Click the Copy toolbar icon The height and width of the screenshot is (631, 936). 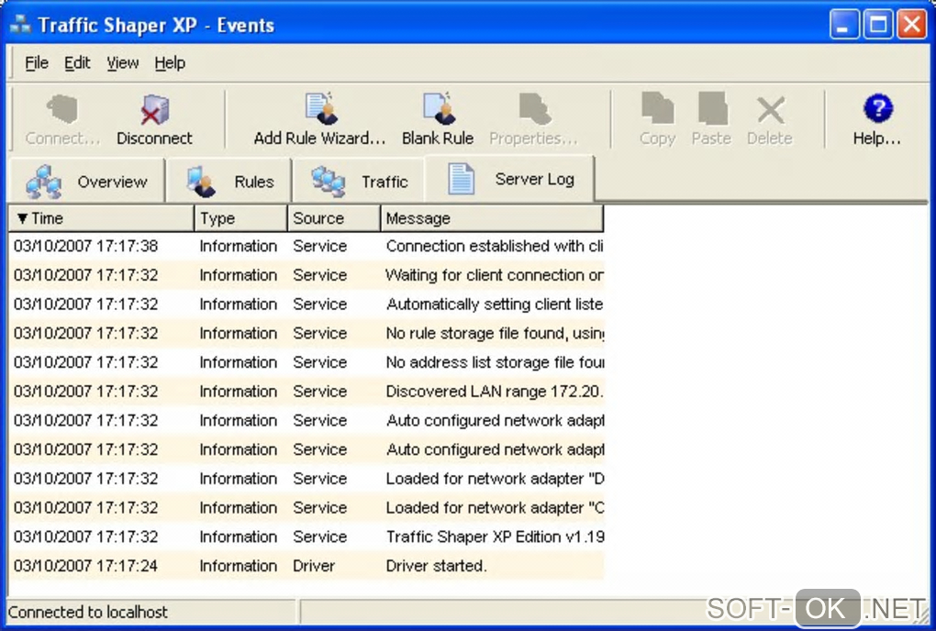(657, 120)
